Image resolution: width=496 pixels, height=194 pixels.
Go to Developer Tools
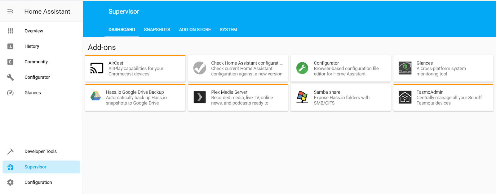[41, 151]
